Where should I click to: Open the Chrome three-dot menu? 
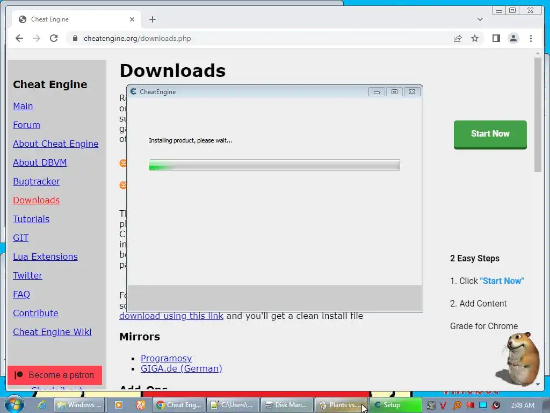tap(531, 38)
